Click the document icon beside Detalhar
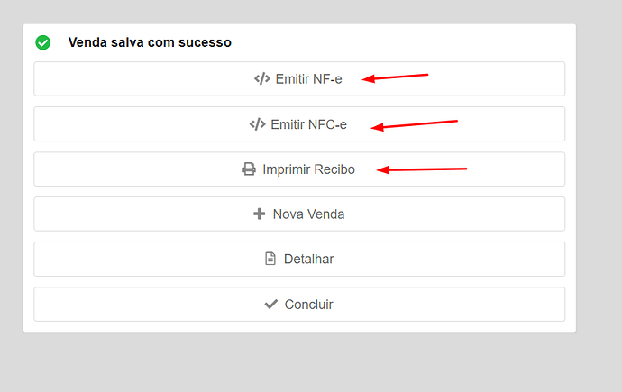Screen dimensions: 622x392 (x=270, y=259)
